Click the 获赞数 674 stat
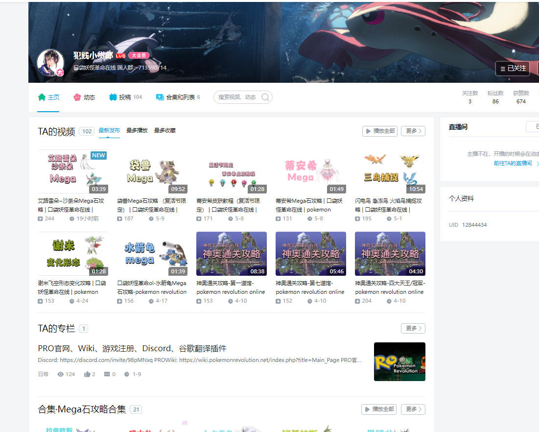The width and height of the screenshot is (539, 432). tap(521, 97)
